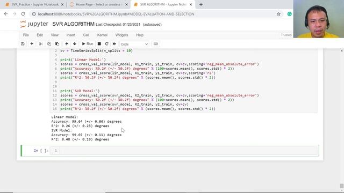Bookmark this page with star icon
344x193 pixels.
(278, 14)
